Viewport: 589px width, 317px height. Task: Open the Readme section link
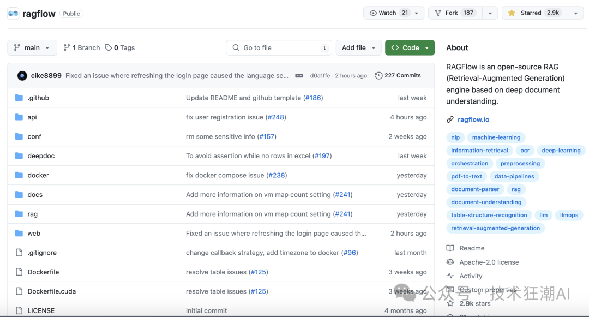[x=471, y=248]
